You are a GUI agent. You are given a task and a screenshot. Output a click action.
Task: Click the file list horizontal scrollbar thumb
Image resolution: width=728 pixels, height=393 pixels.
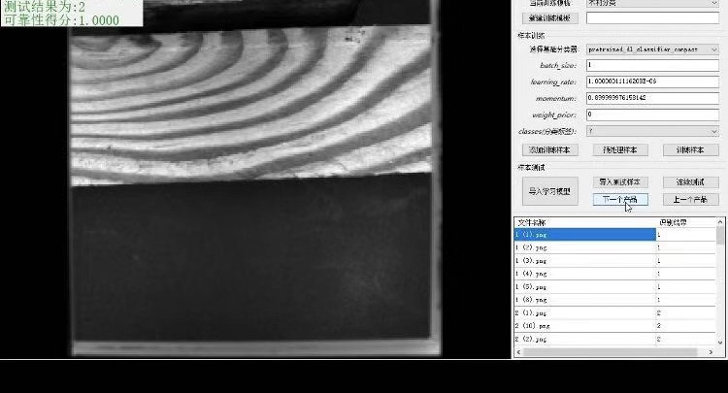(x=611, y=352)
